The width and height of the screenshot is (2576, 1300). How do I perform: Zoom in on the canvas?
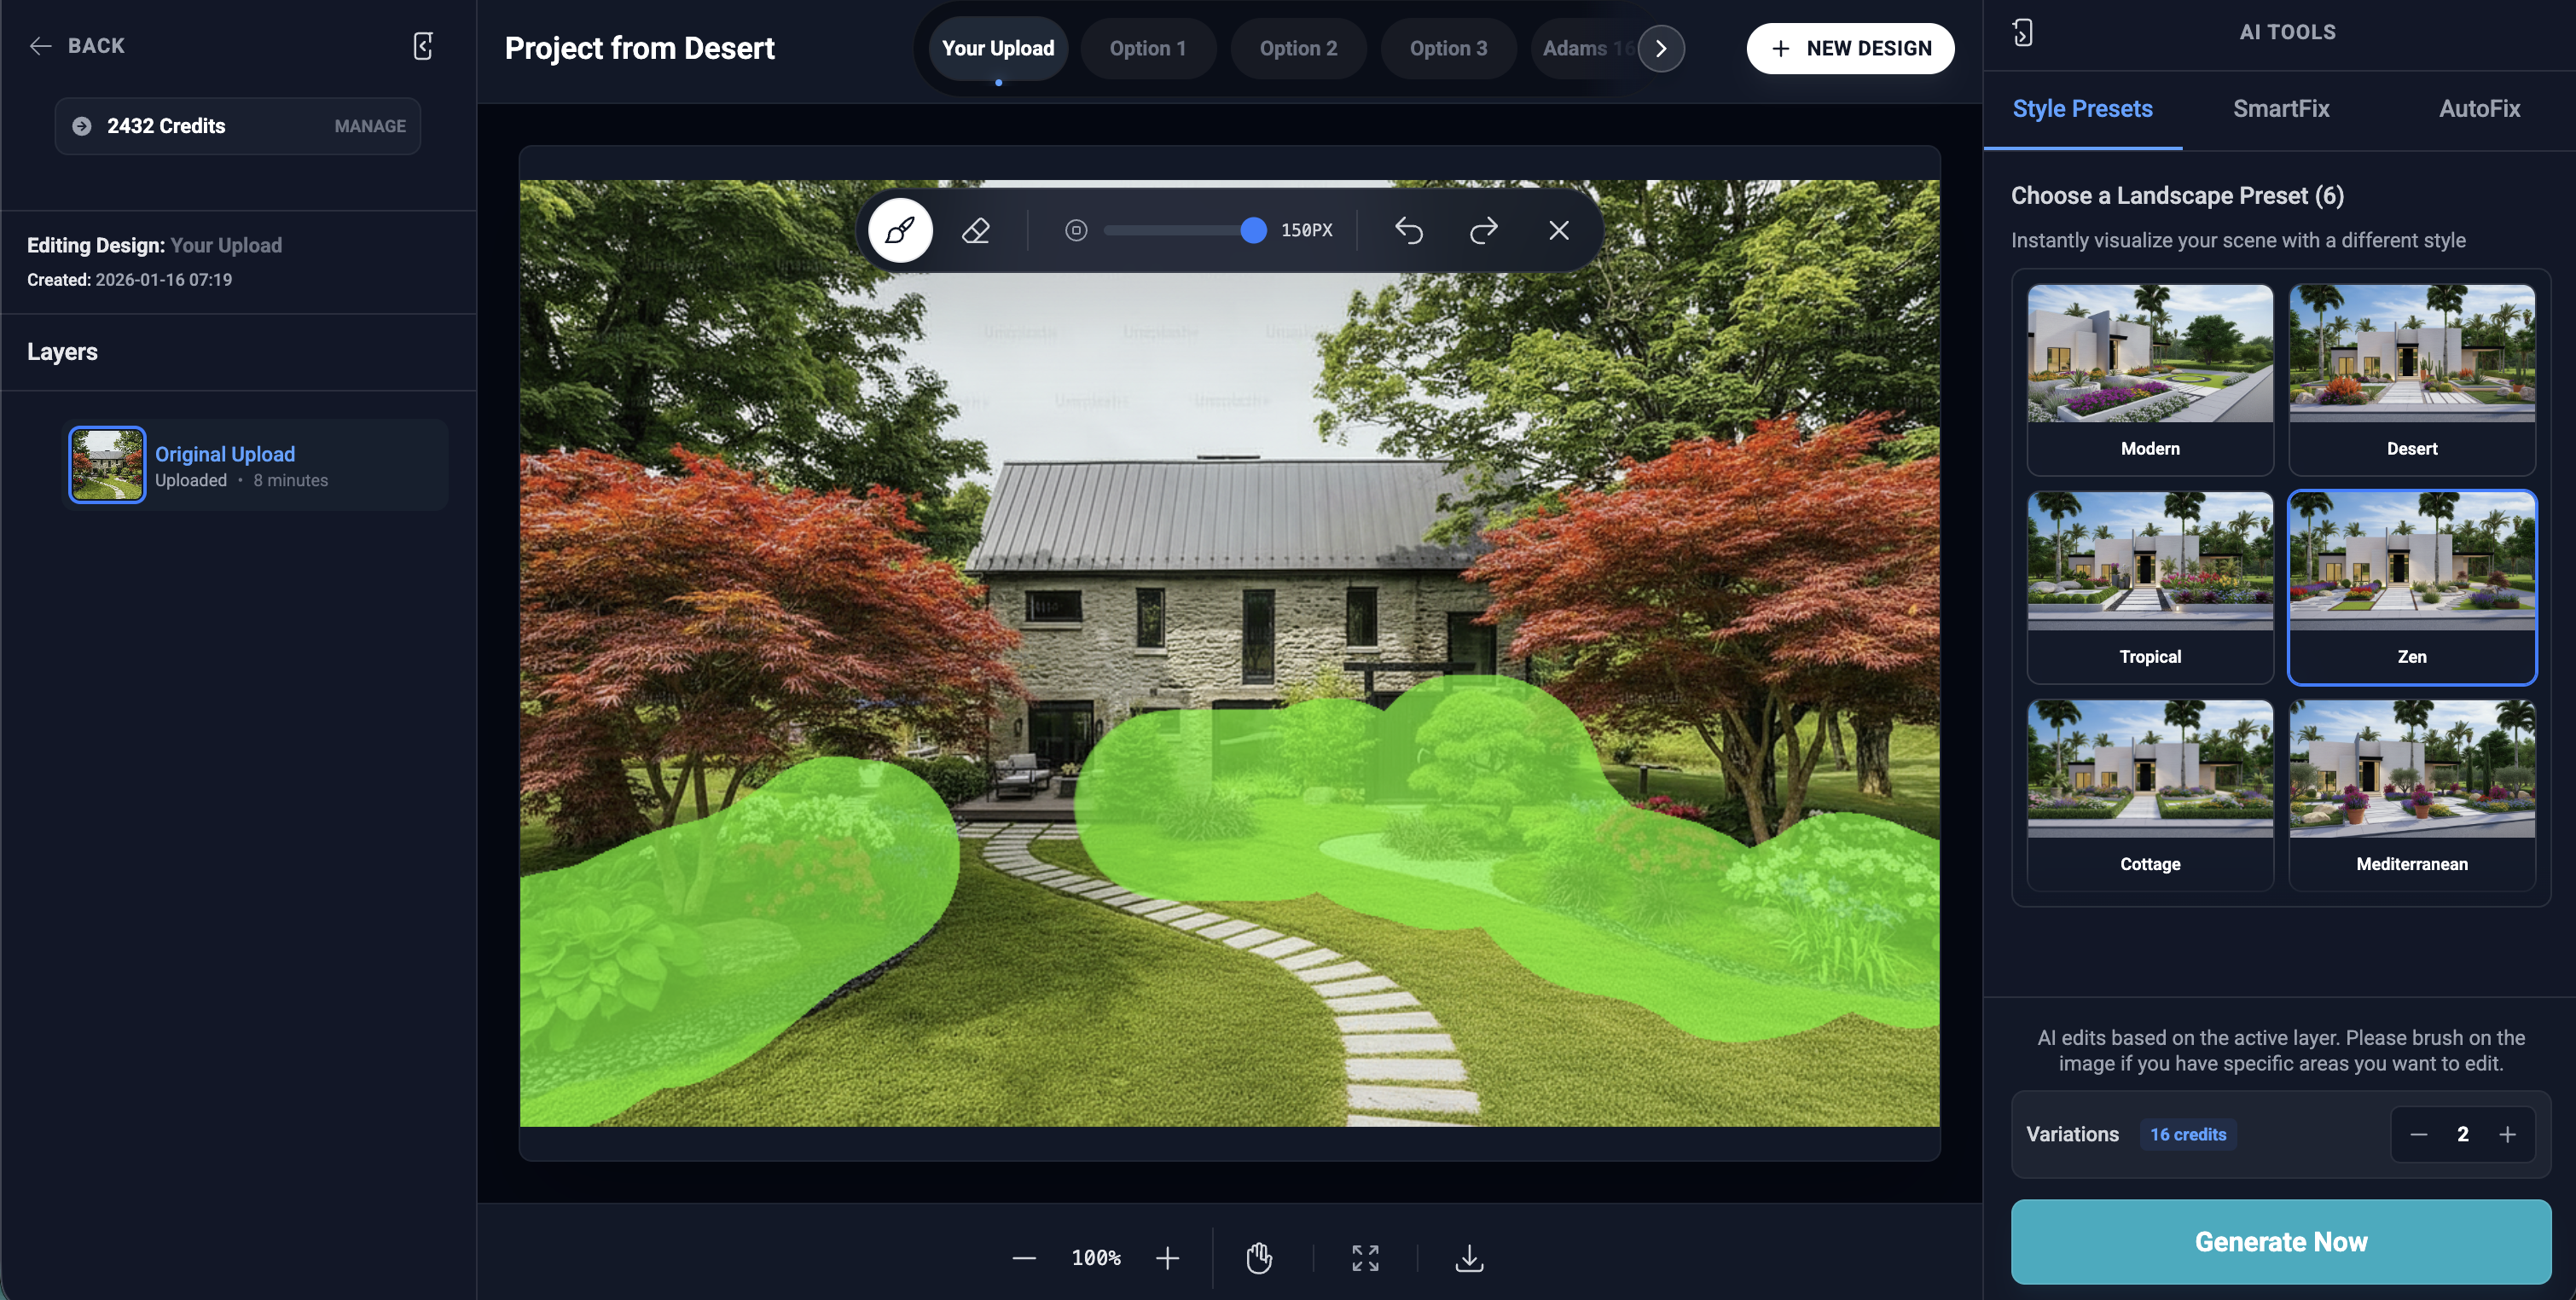point(1167,1258)
